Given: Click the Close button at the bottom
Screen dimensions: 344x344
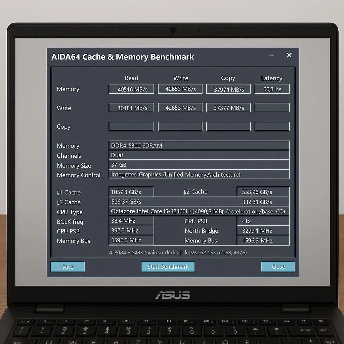Looking at the screenshot, I should pyautogui.click(x=278, y=267).
